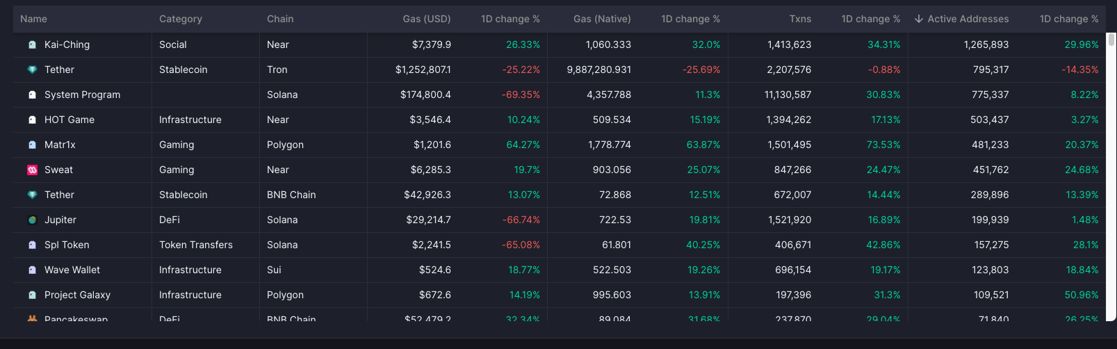Select the 11,130,587 transactions value
The width and height of the screenshot is (1117, 349).
pyautogui.click(x=788, y=95)
